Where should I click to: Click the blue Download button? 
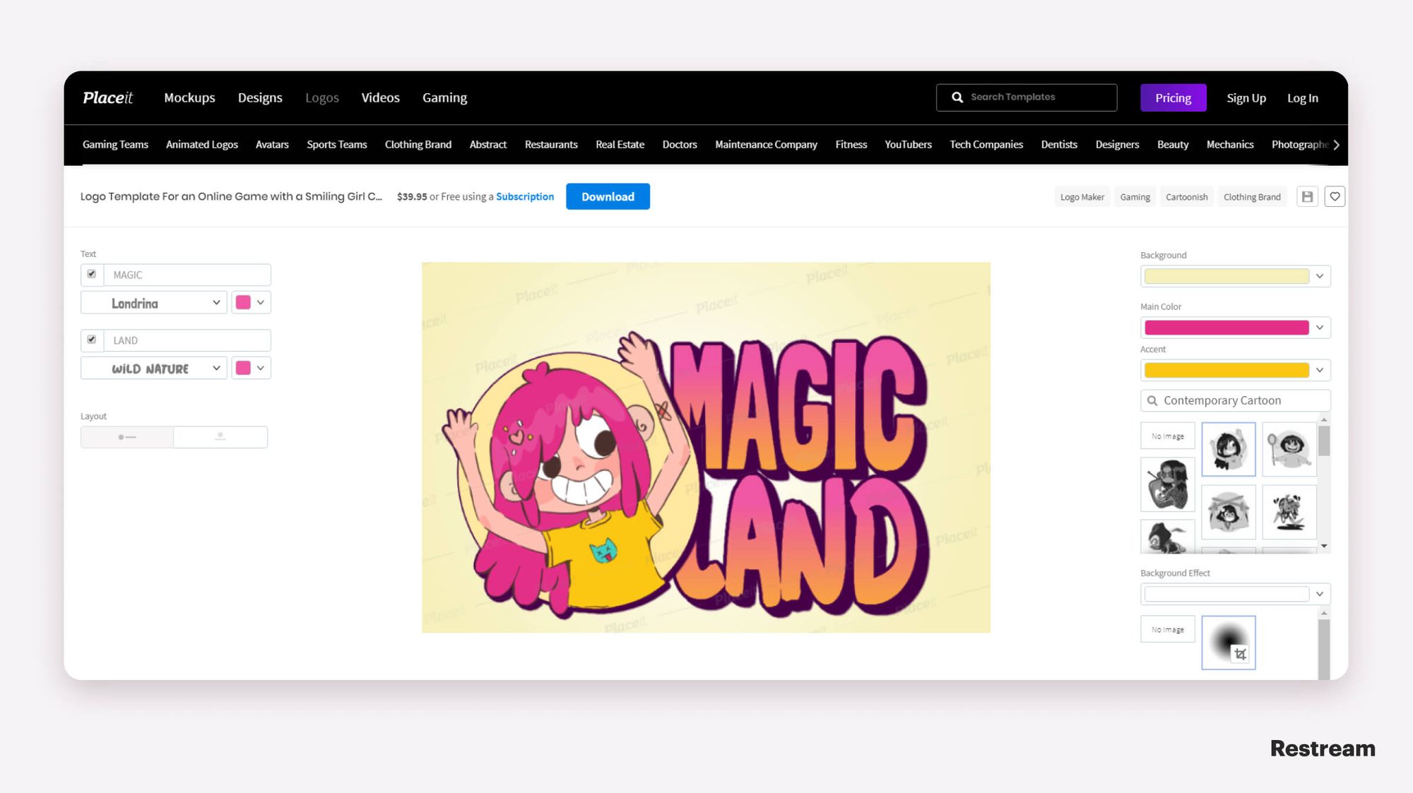(x=608, y=197)
